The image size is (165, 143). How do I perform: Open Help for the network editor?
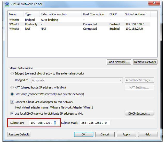click(148, 134)
